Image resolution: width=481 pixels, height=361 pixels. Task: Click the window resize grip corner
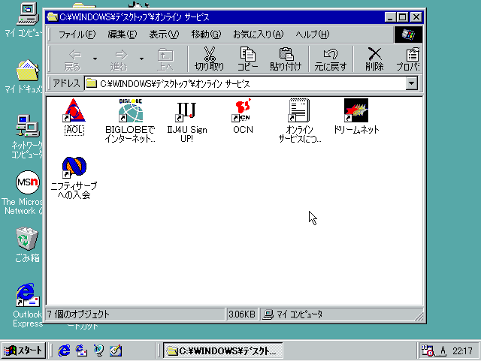coord(419,316)
